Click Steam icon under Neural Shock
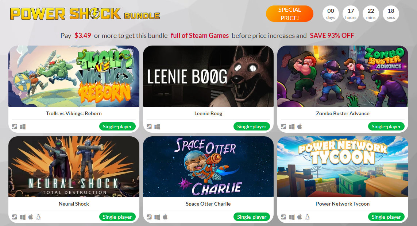The height and width of the screenshot is (226, 417). click(x=15, y=217)
